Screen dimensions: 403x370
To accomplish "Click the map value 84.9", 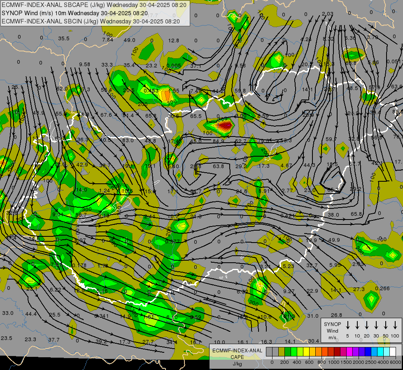I will tap(219, 141).
